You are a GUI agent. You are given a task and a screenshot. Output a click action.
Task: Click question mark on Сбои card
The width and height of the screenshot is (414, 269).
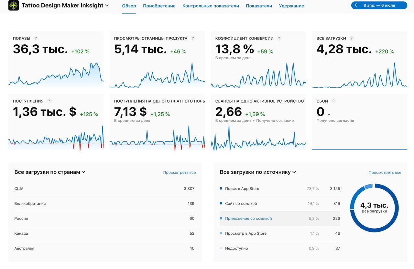(x=332, y=101)
